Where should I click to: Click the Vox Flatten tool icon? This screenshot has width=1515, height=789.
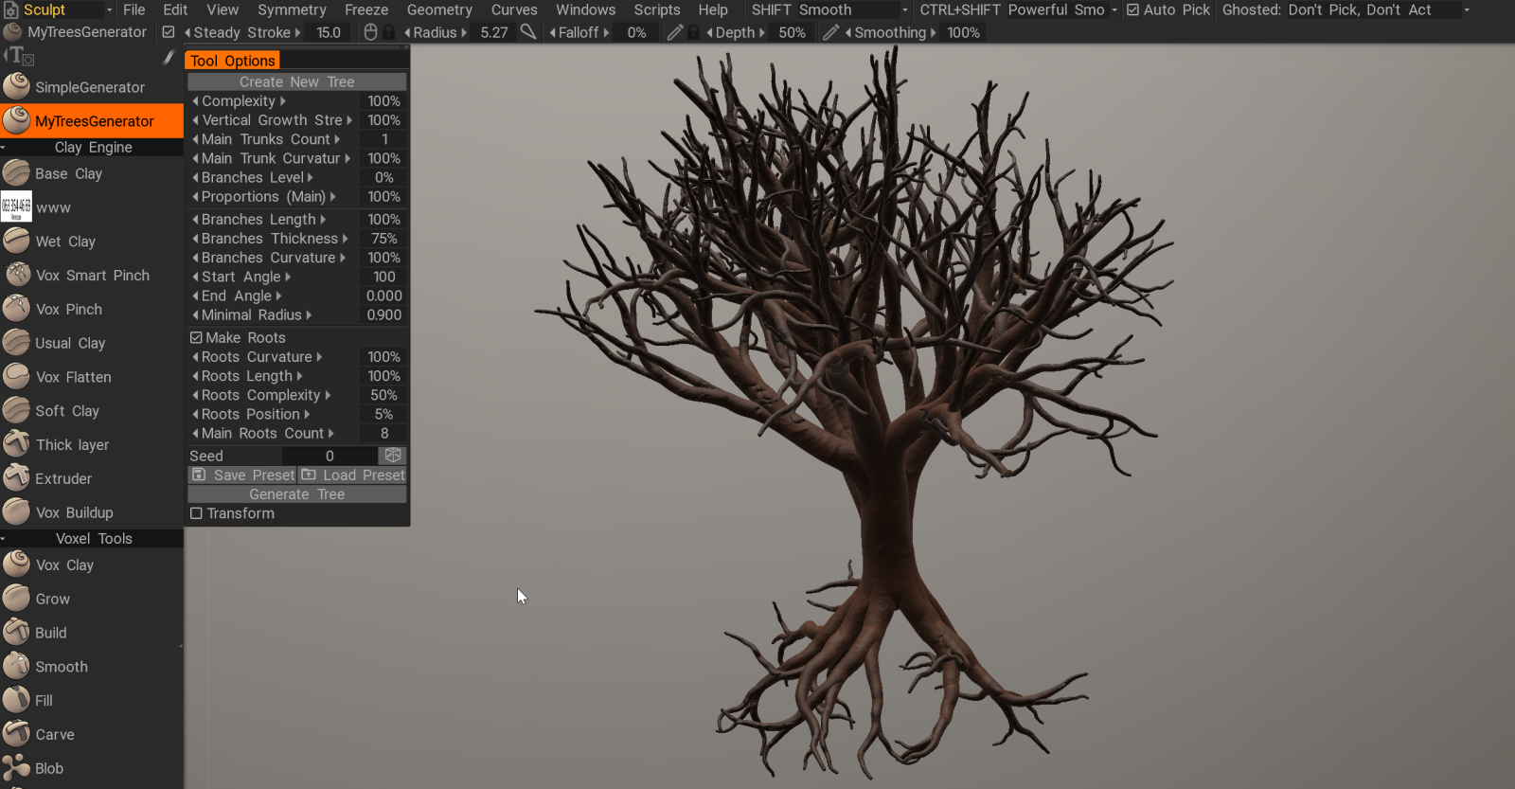pos(17,377)
